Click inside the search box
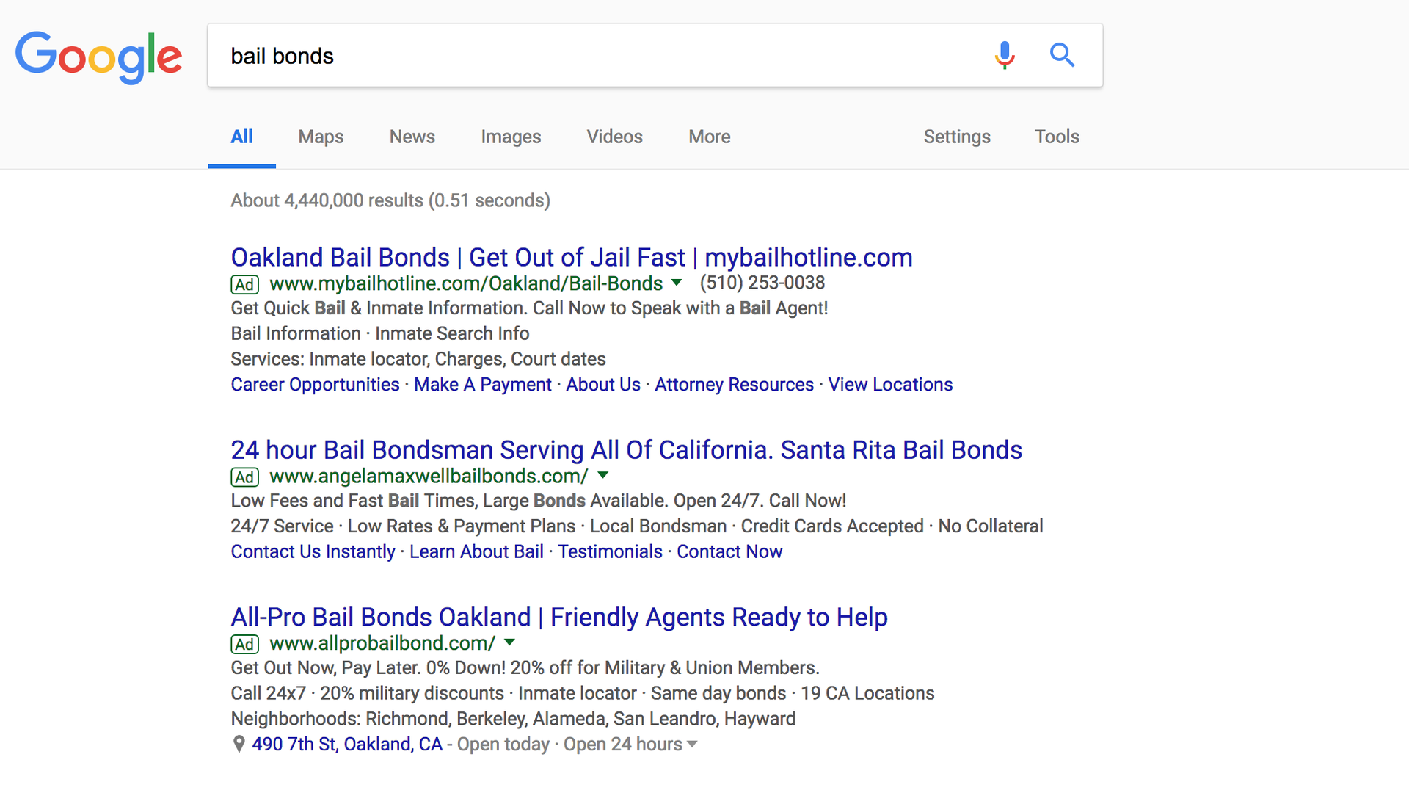1409x793 pixels. tap(587, 55)
